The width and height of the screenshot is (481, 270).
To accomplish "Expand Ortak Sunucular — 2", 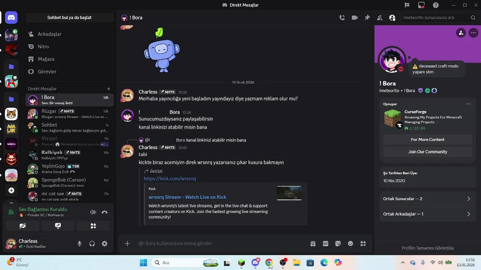I will point(428,199).
